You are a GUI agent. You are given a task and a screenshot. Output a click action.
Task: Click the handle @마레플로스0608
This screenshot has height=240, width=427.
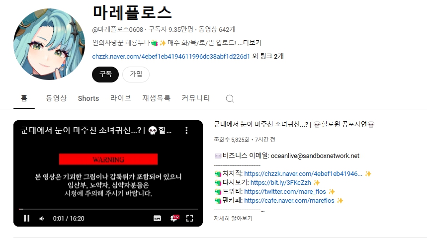[118, 29]
